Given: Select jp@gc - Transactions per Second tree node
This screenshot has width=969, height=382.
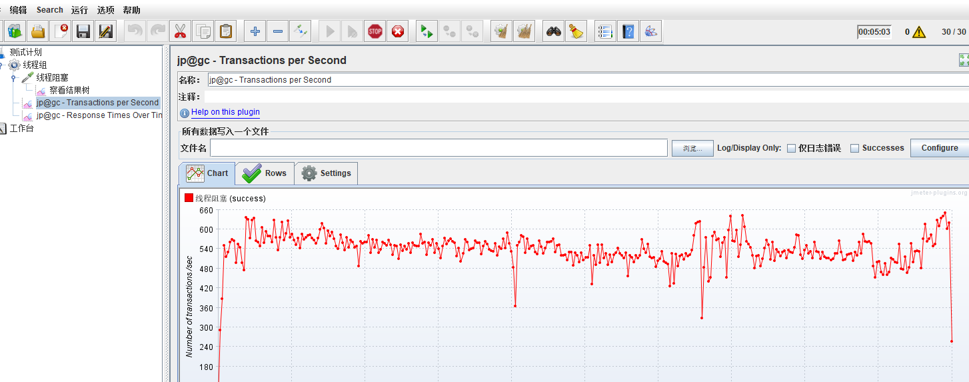Looking at the screenshot, I should tap(97, 103).
